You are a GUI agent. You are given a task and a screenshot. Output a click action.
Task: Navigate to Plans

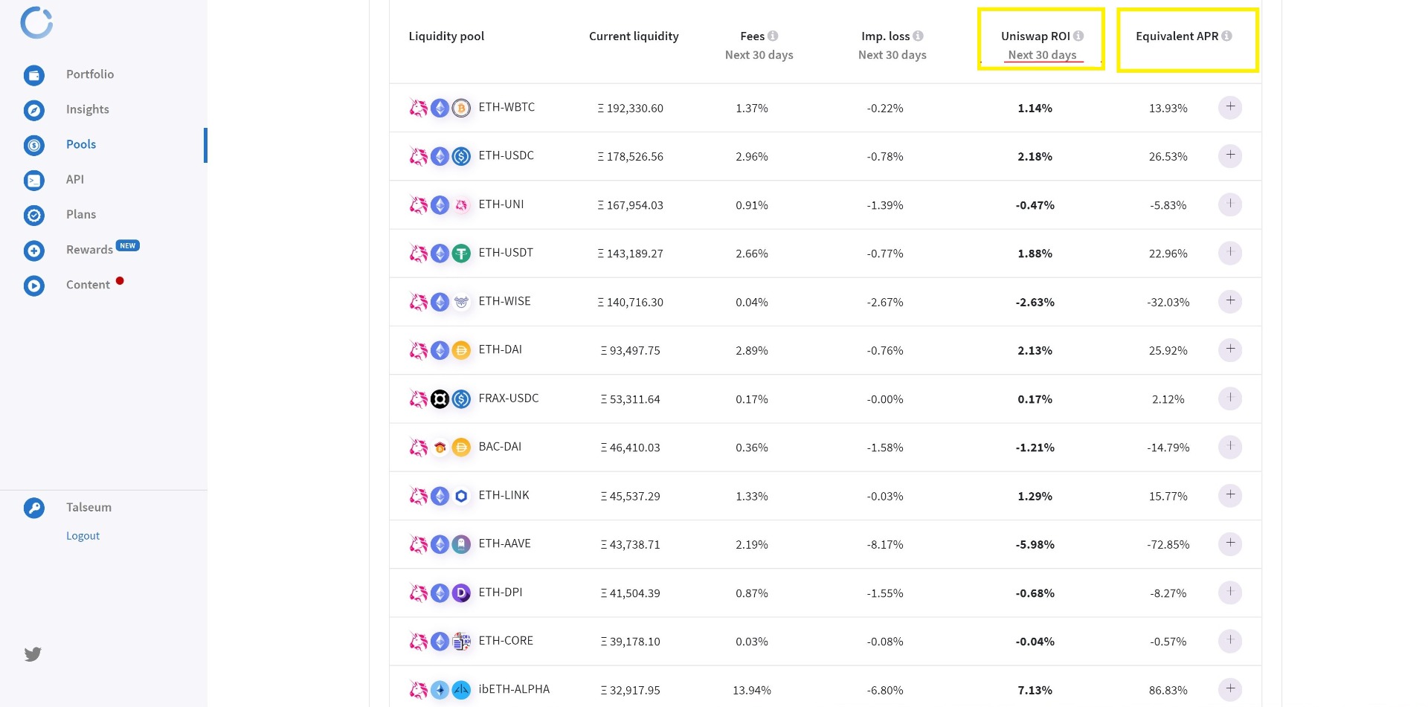coord(81,214)
